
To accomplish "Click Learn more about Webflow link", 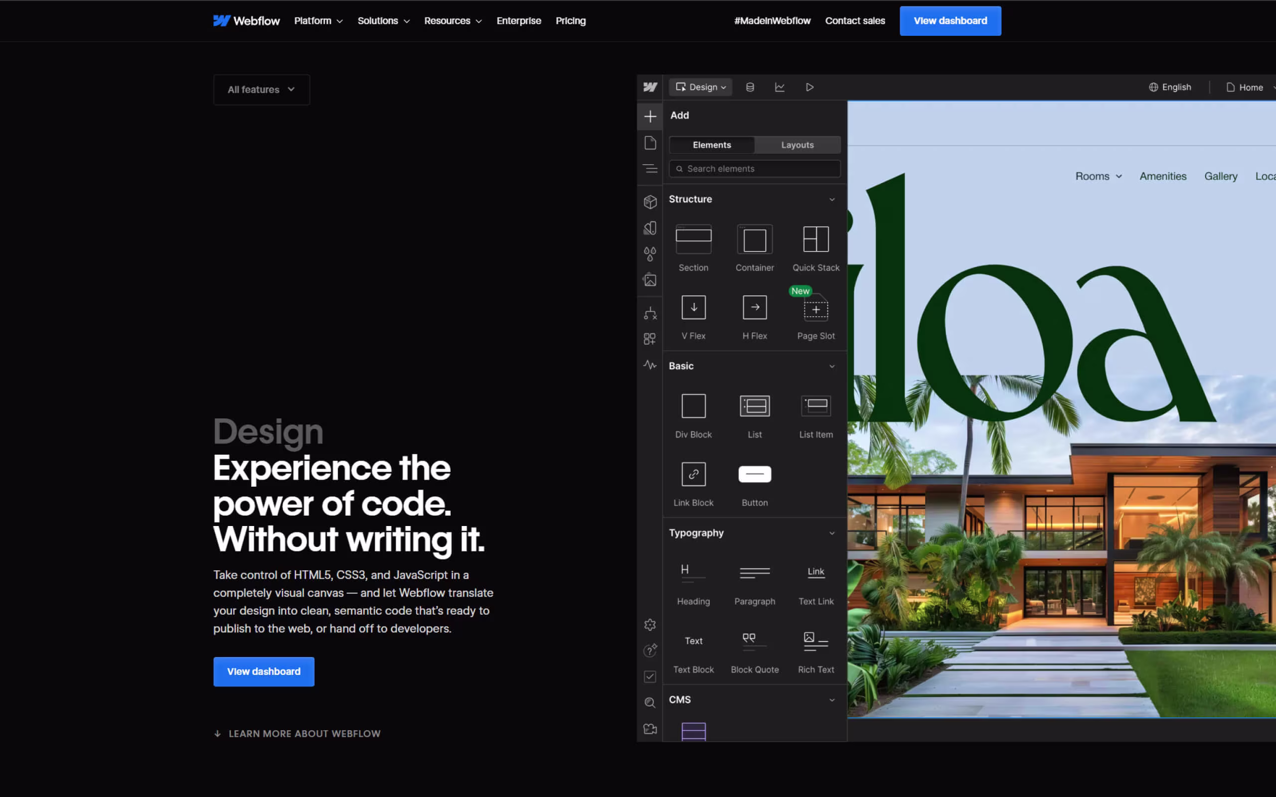I will coord(297,734).
